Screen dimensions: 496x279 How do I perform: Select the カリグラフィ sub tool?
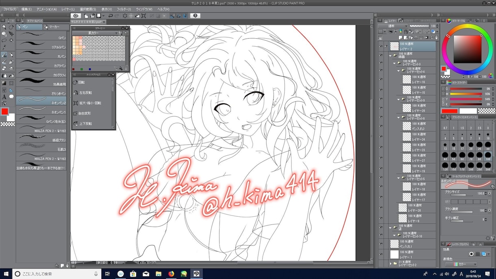(x=41, y=73)
